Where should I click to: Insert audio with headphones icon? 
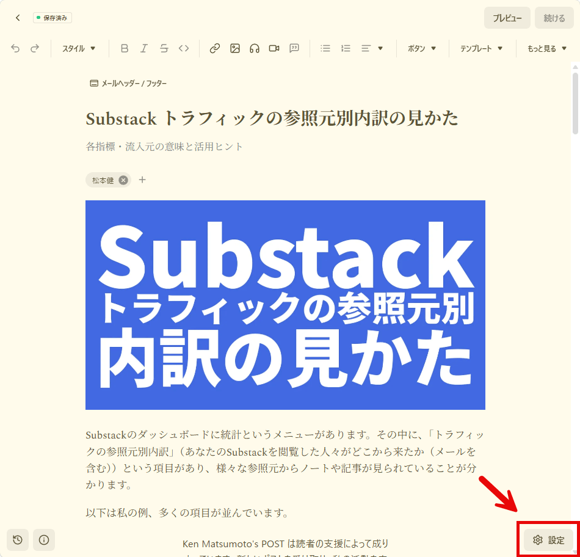[x=255, y=48]
